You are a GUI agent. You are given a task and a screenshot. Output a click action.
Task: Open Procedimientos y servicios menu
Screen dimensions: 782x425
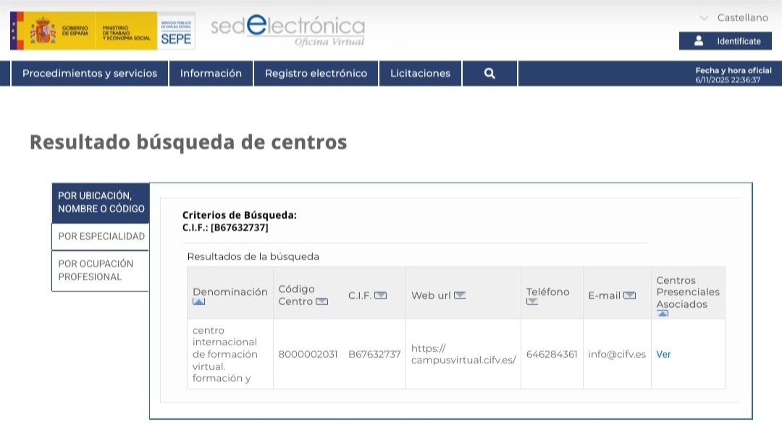pos(90,73)
